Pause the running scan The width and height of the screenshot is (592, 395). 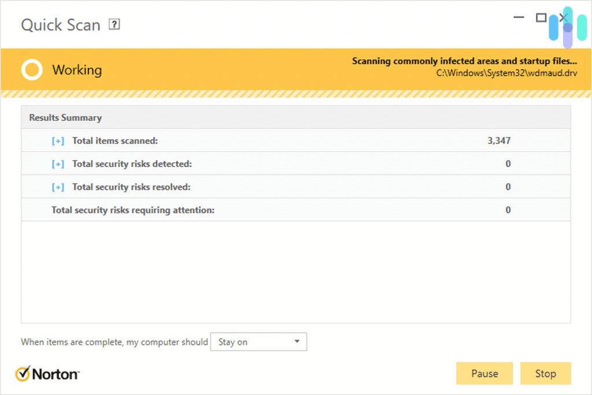(484, 374)
